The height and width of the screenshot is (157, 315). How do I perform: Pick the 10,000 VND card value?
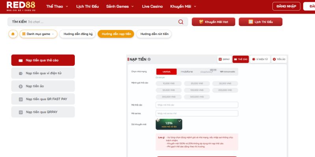169,84
